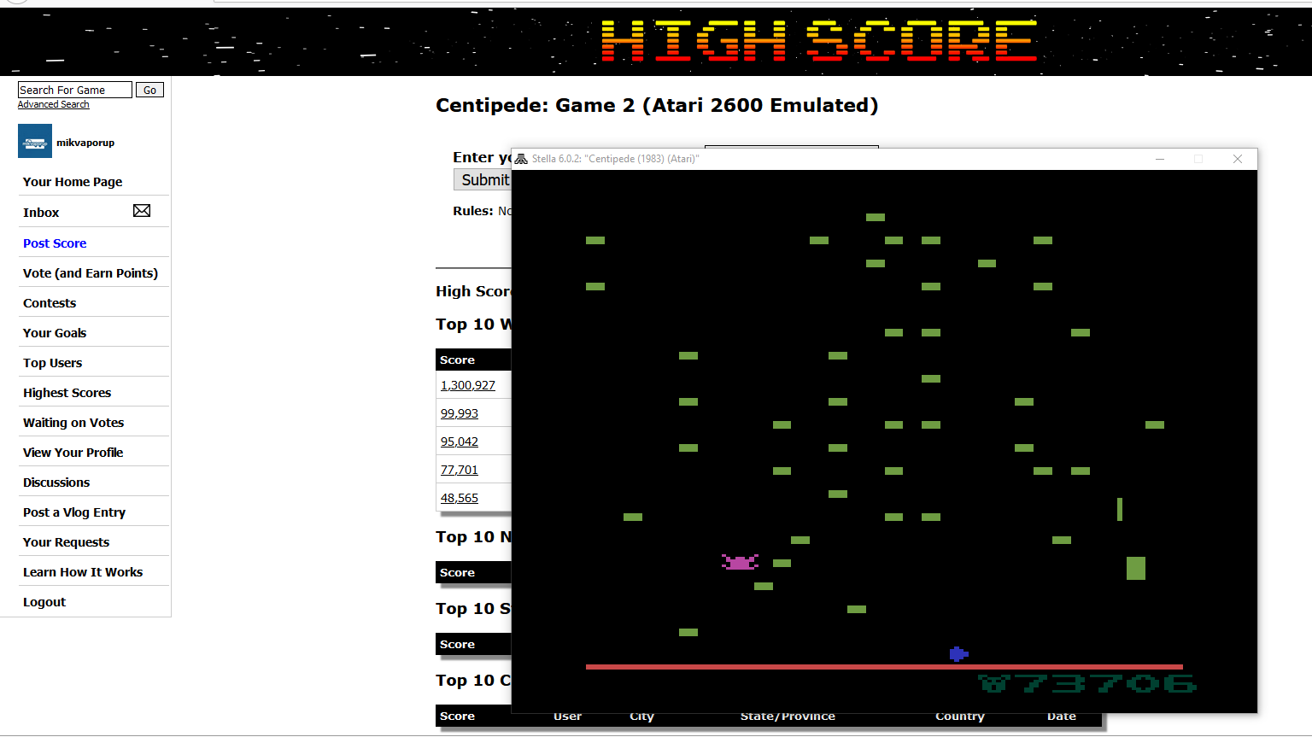This screenshot has width=1312, height=737.
Task: Click the Stella app icon in title bar
Action: 521,159
